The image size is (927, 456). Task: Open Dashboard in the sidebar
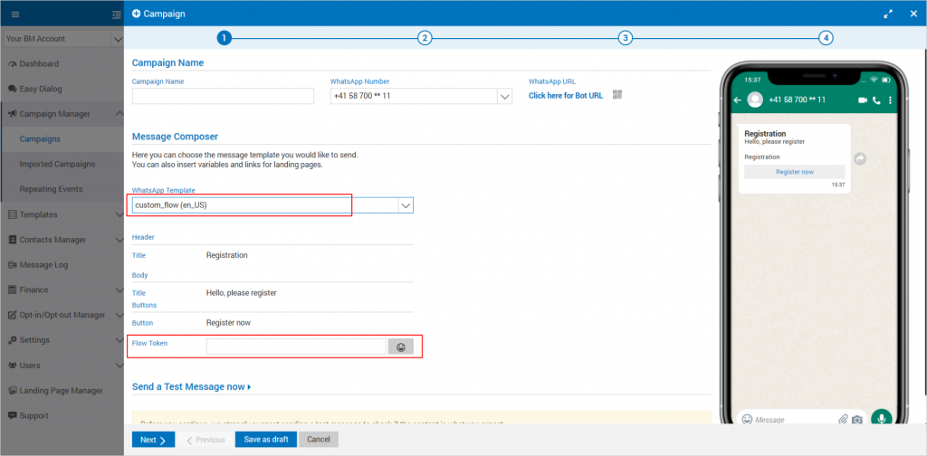point(39,64)
